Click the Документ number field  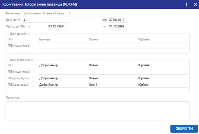[45, 20]
